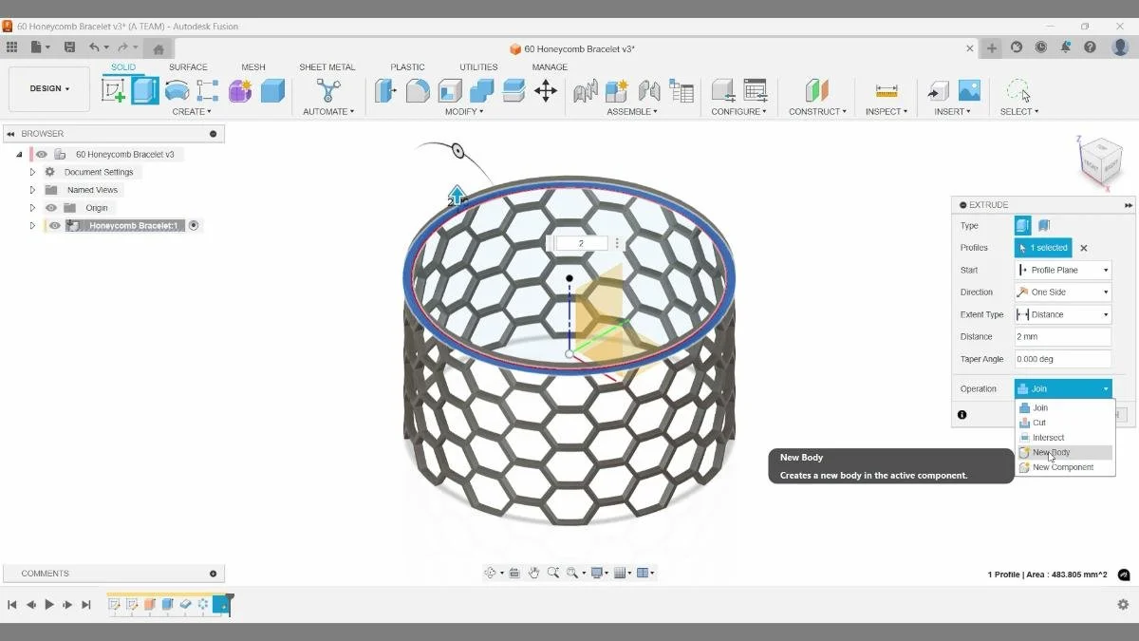The width and height of the screenshot is (1139, 641).
Task: Click the Undo icon
Action: pos(92,47)
